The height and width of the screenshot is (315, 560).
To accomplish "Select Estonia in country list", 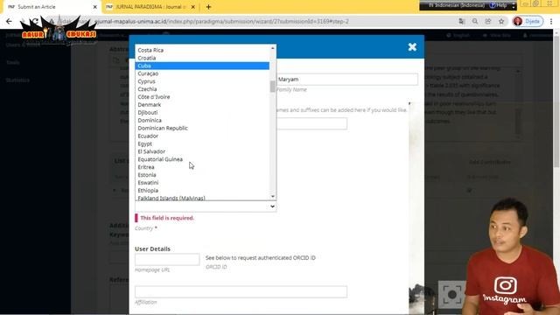I will point(202,175).
